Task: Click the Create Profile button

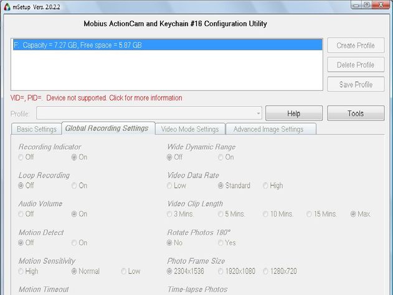Action: pyautogui.click(x=356, y=45)
